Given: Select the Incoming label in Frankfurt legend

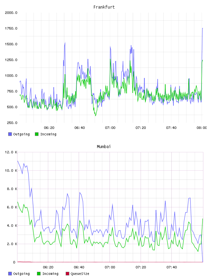Looking at the screenshot, I should pos(48,134).
